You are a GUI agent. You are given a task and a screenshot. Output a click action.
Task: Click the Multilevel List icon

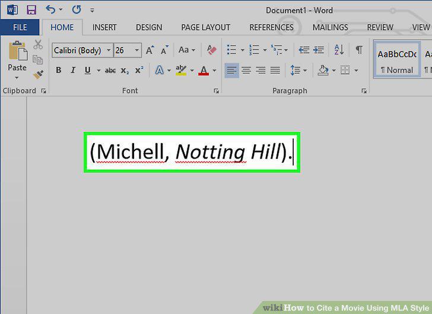click(277, 50)
